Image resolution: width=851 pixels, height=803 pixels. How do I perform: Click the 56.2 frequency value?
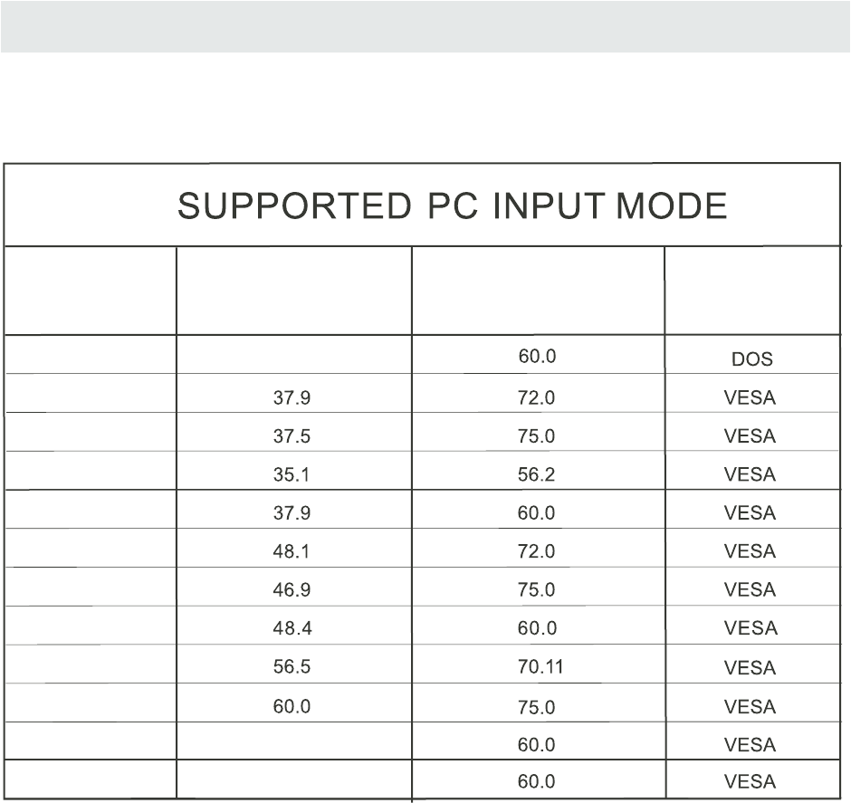pos(536,474)
